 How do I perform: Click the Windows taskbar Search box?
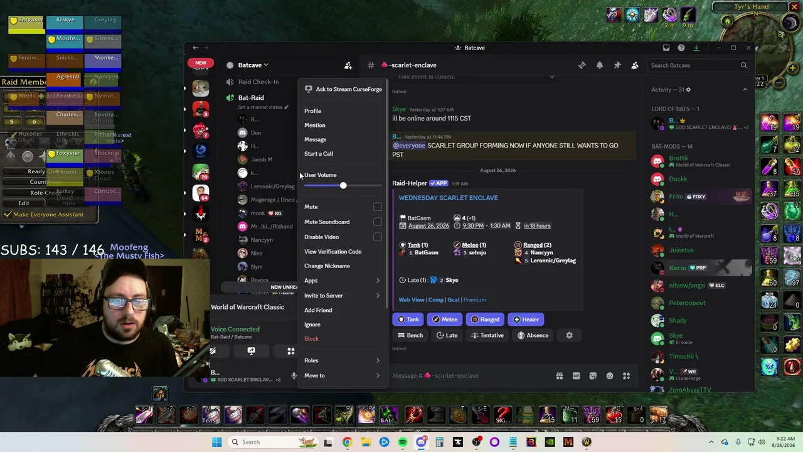tap(273, 442)
